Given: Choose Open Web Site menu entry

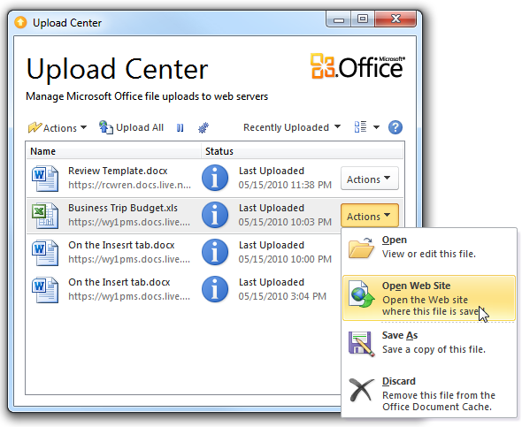Looking at the screenshot, I should point(429,298).
